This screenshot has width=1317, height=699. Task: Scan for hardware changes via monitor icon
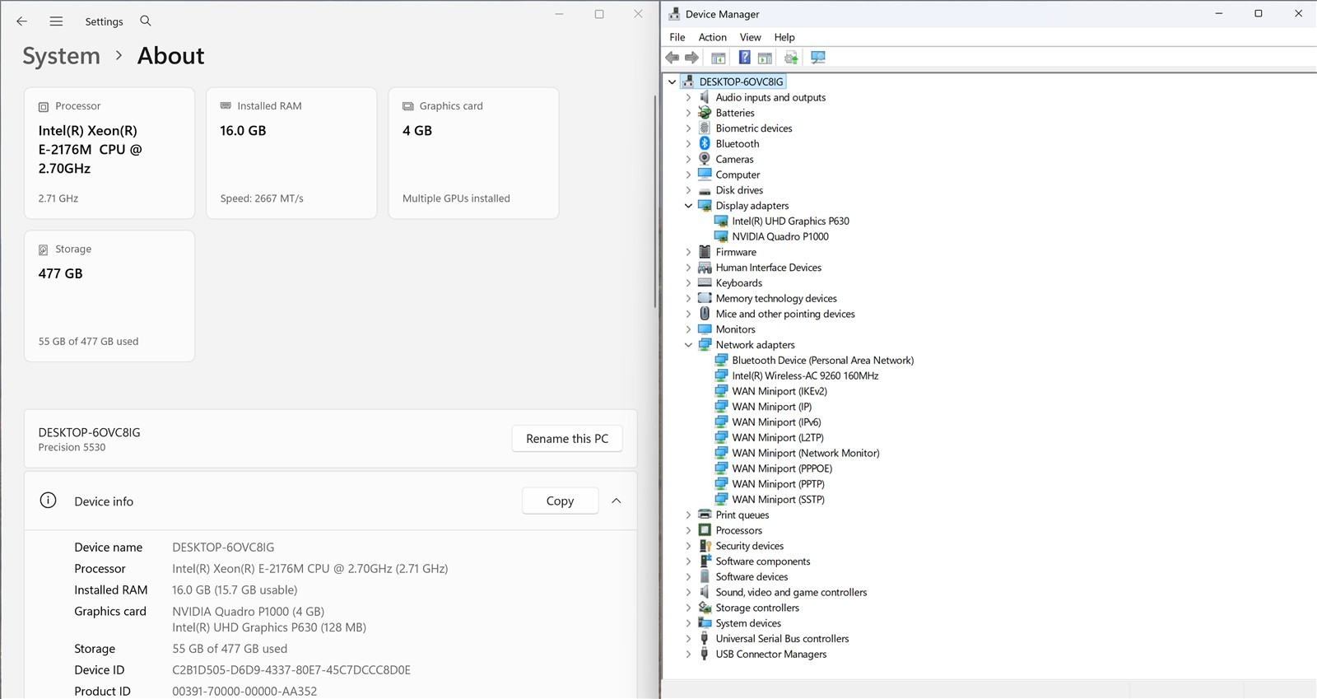(x=818, y=58)
